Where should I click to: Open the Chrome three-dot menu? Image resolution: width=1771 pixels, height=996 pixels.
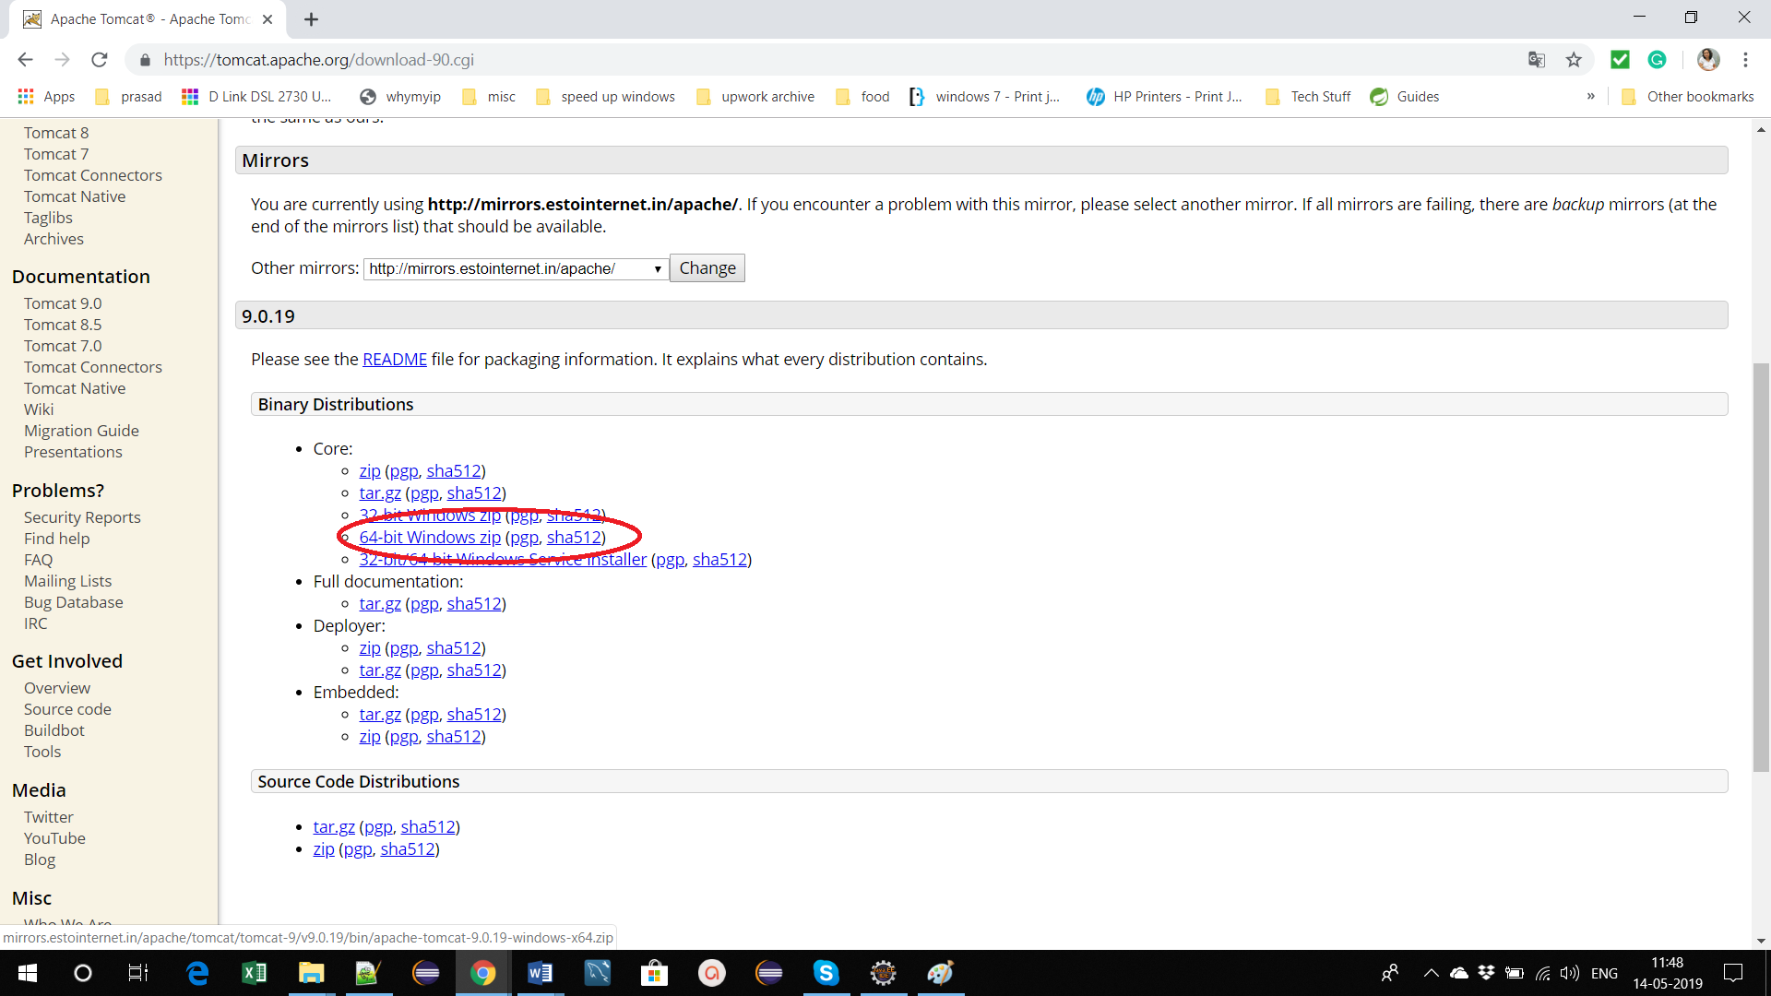1745,60
